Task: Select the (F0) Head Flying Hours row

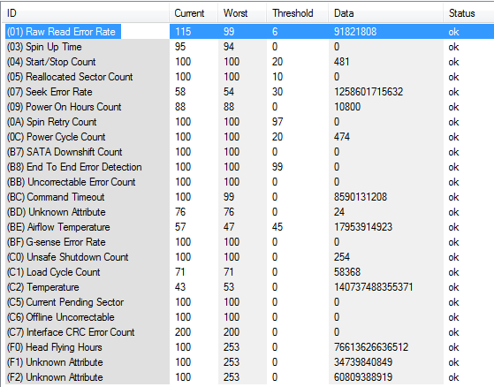Action: pos(248,347)
